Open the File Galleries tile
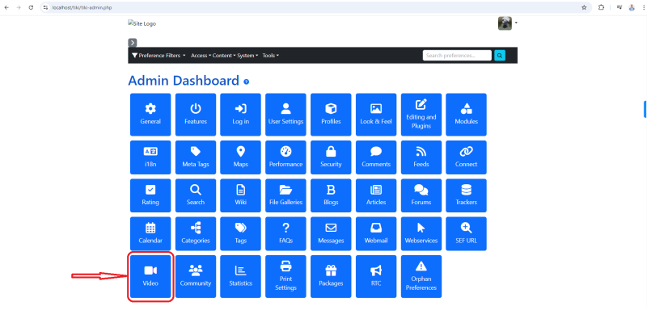This screenshot has height=323, width=647. tap(286, 195)
